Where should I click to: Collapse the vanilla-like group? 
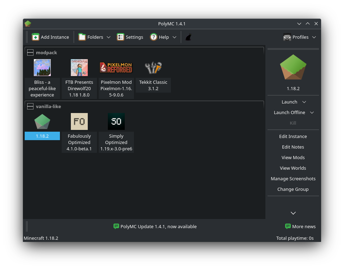pyautogui.click(x=30, y=106)
